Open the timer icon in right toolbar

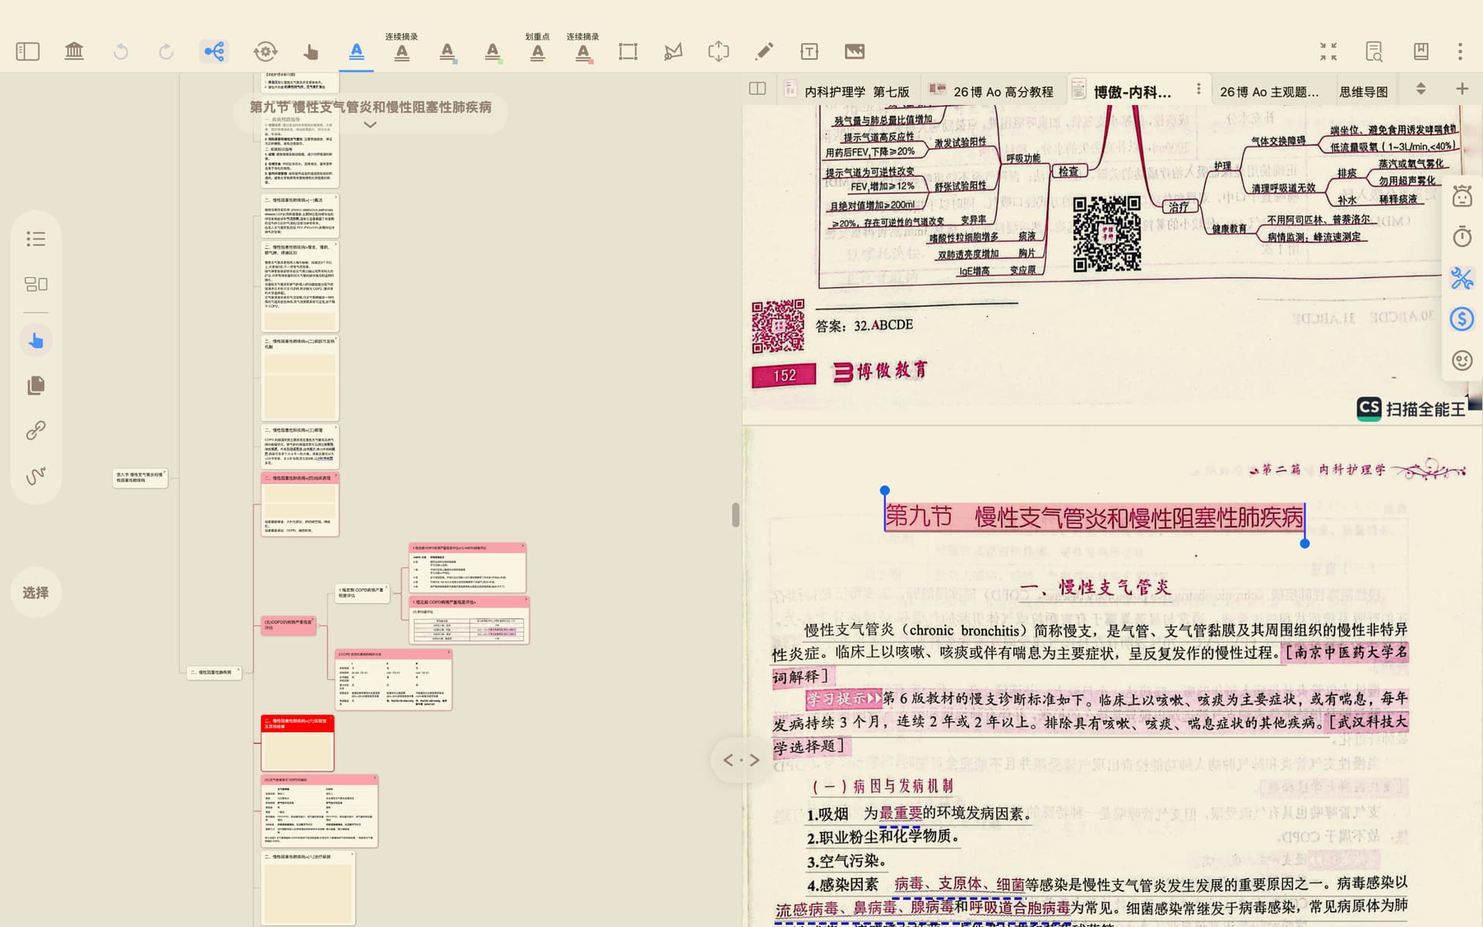click(1461, 236)
